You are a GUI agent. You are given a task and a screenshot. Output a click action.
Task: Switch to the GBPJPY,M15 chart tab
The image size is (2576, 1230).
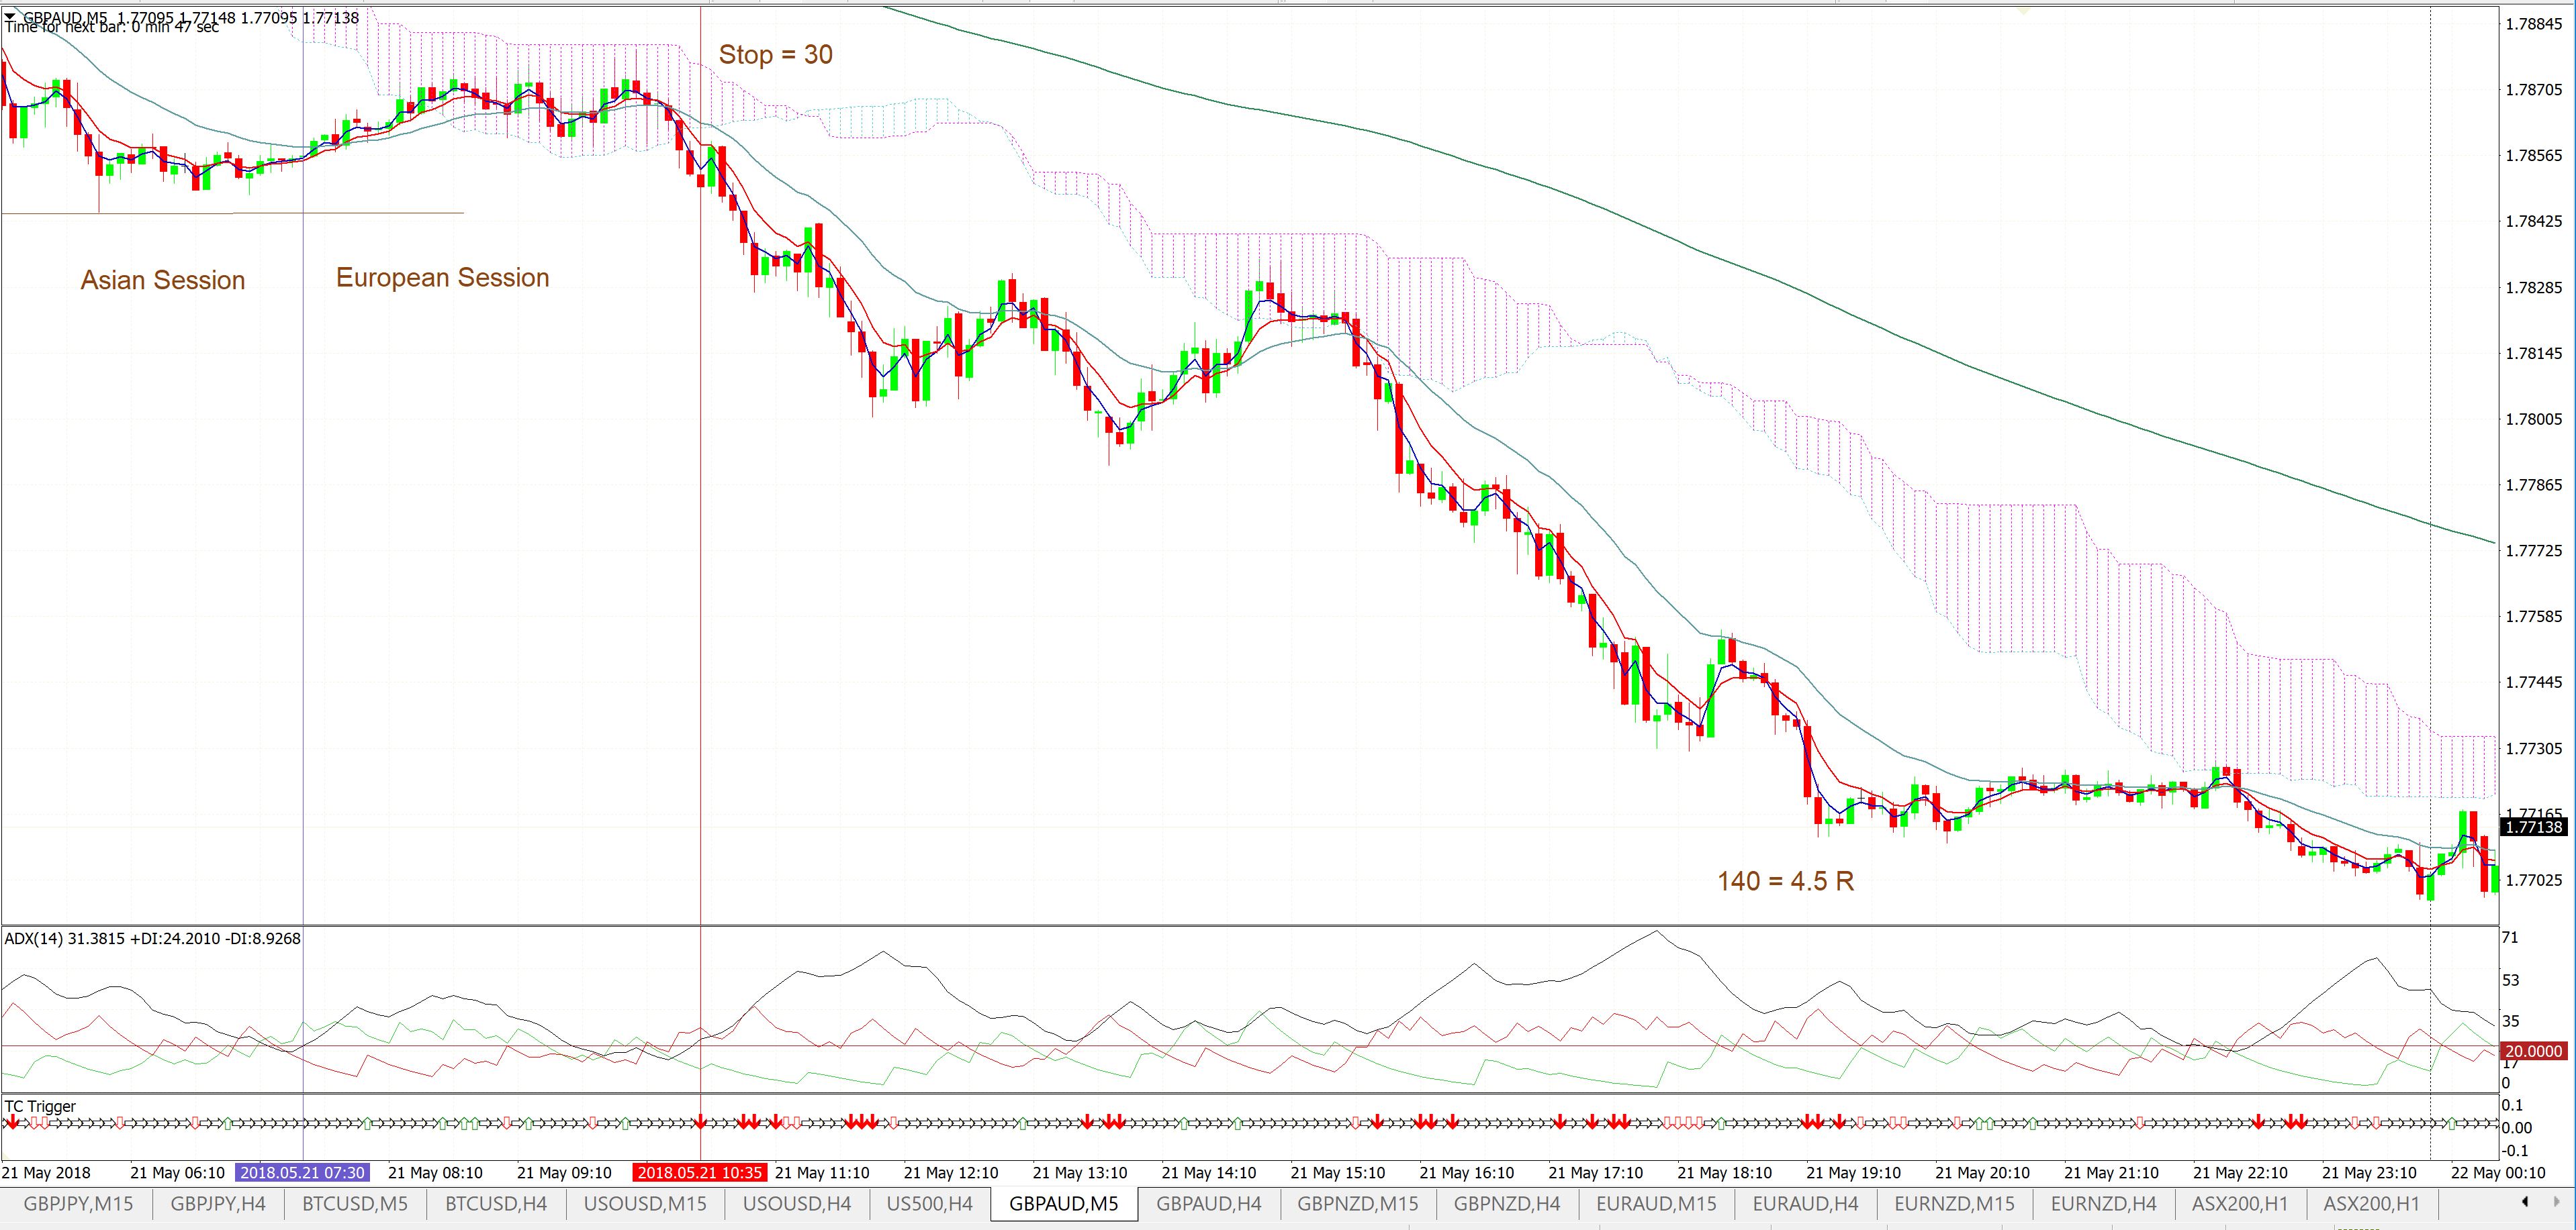coord(78,1204)
